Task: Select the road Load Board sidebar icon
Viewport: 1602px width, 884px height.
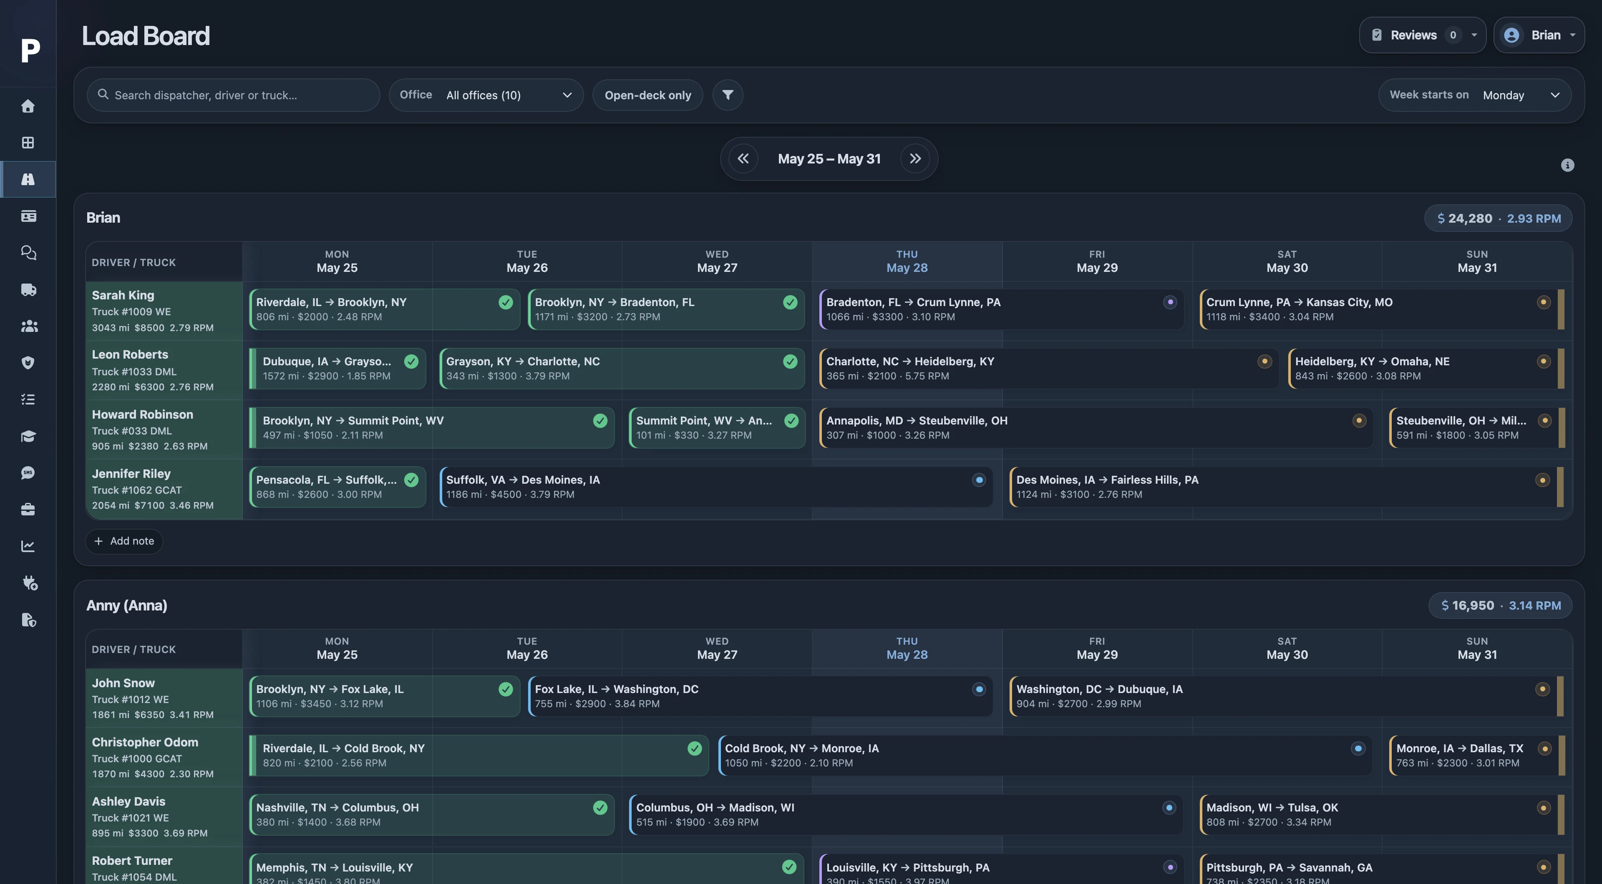Action: (x=28, y=179)
